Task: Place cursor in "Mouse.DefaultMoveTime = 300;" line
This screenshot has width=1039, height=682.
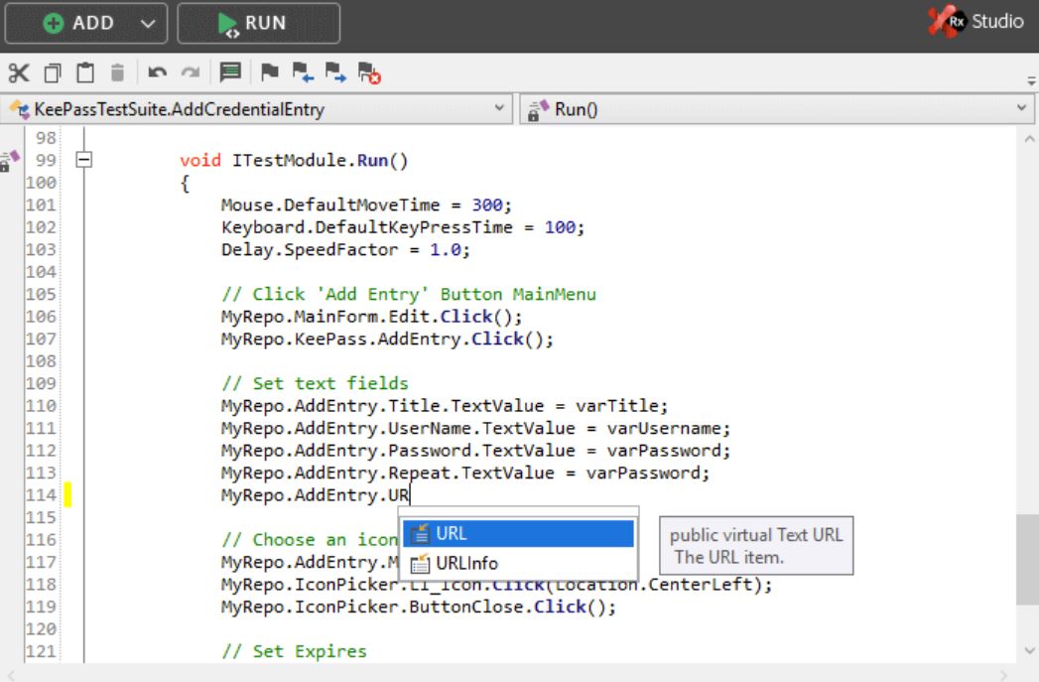Action: (366, 205)
